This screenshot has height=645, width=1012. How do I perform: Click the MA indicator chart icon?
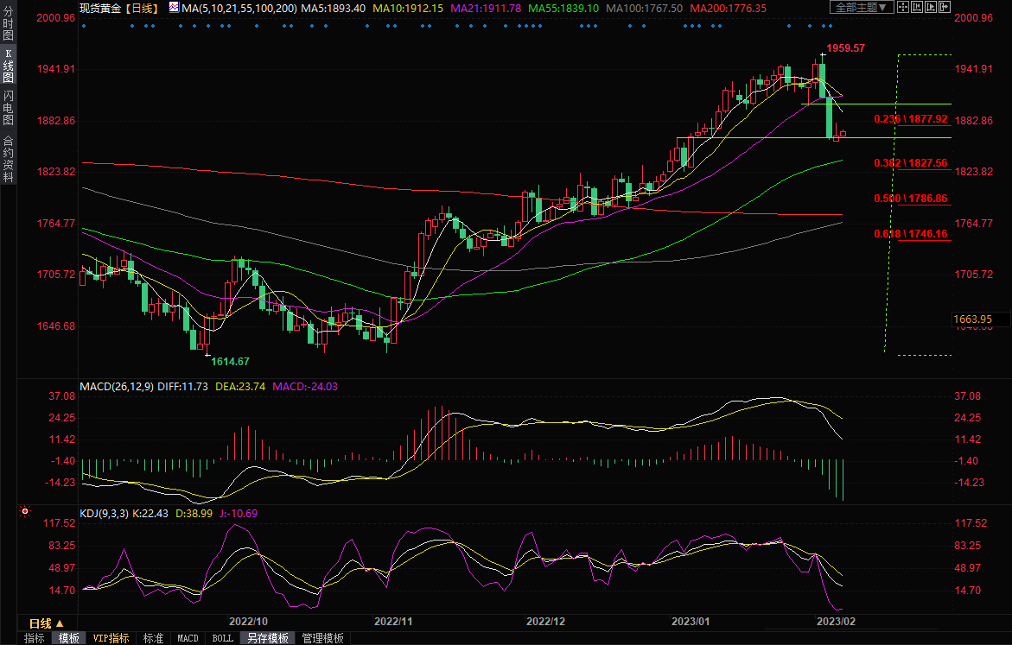coord(174,8)
